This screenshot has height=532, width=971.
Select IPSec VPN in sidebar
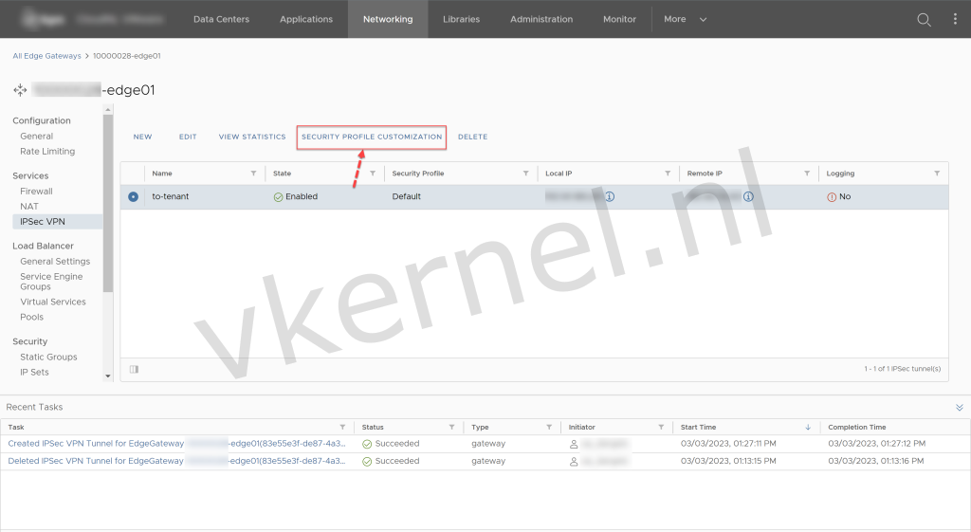point(57,222)
